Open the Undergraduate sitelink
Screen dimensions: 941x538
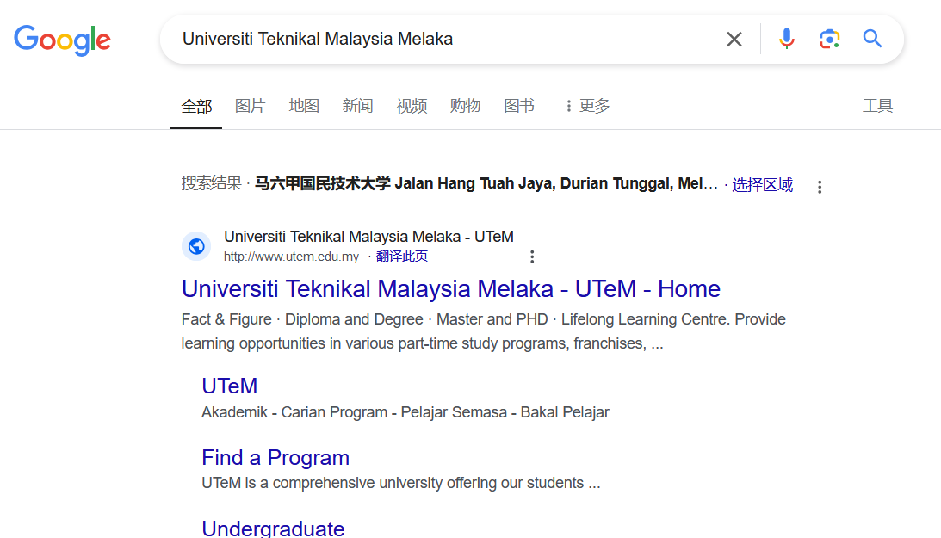point(273,529)
